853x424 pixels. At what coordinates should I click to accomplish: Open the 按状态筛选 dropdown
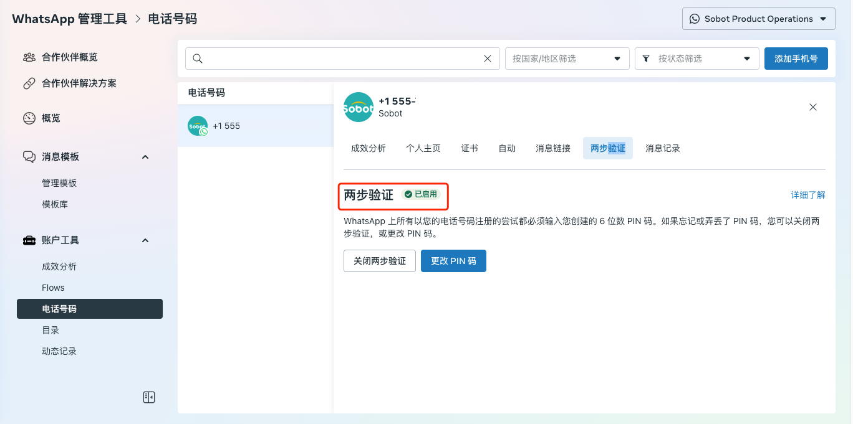point(697,59)
